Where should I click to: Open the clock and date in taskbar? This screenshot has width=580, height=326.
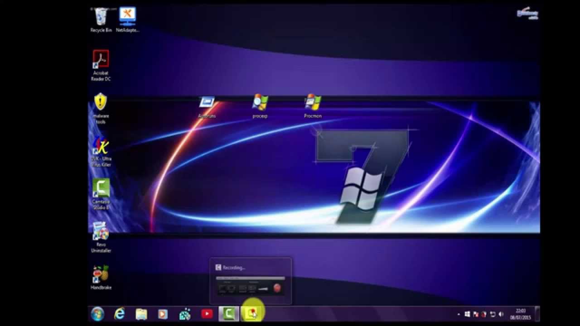[521, 314]
